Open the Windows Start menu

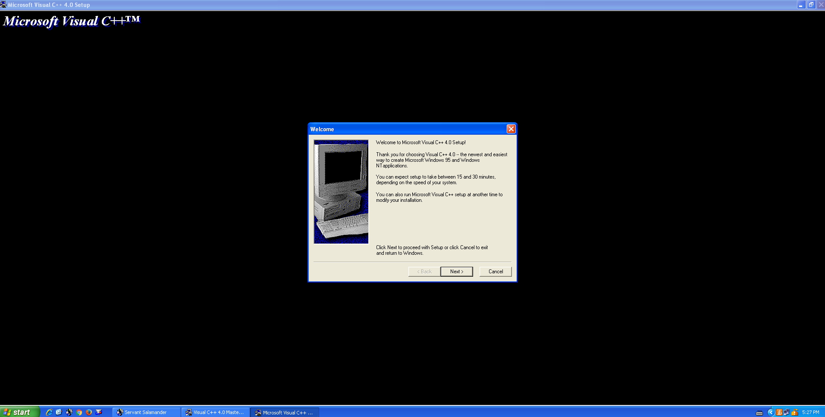click(20, 412)
